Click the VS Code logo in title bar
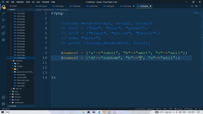 pos(3,2)
